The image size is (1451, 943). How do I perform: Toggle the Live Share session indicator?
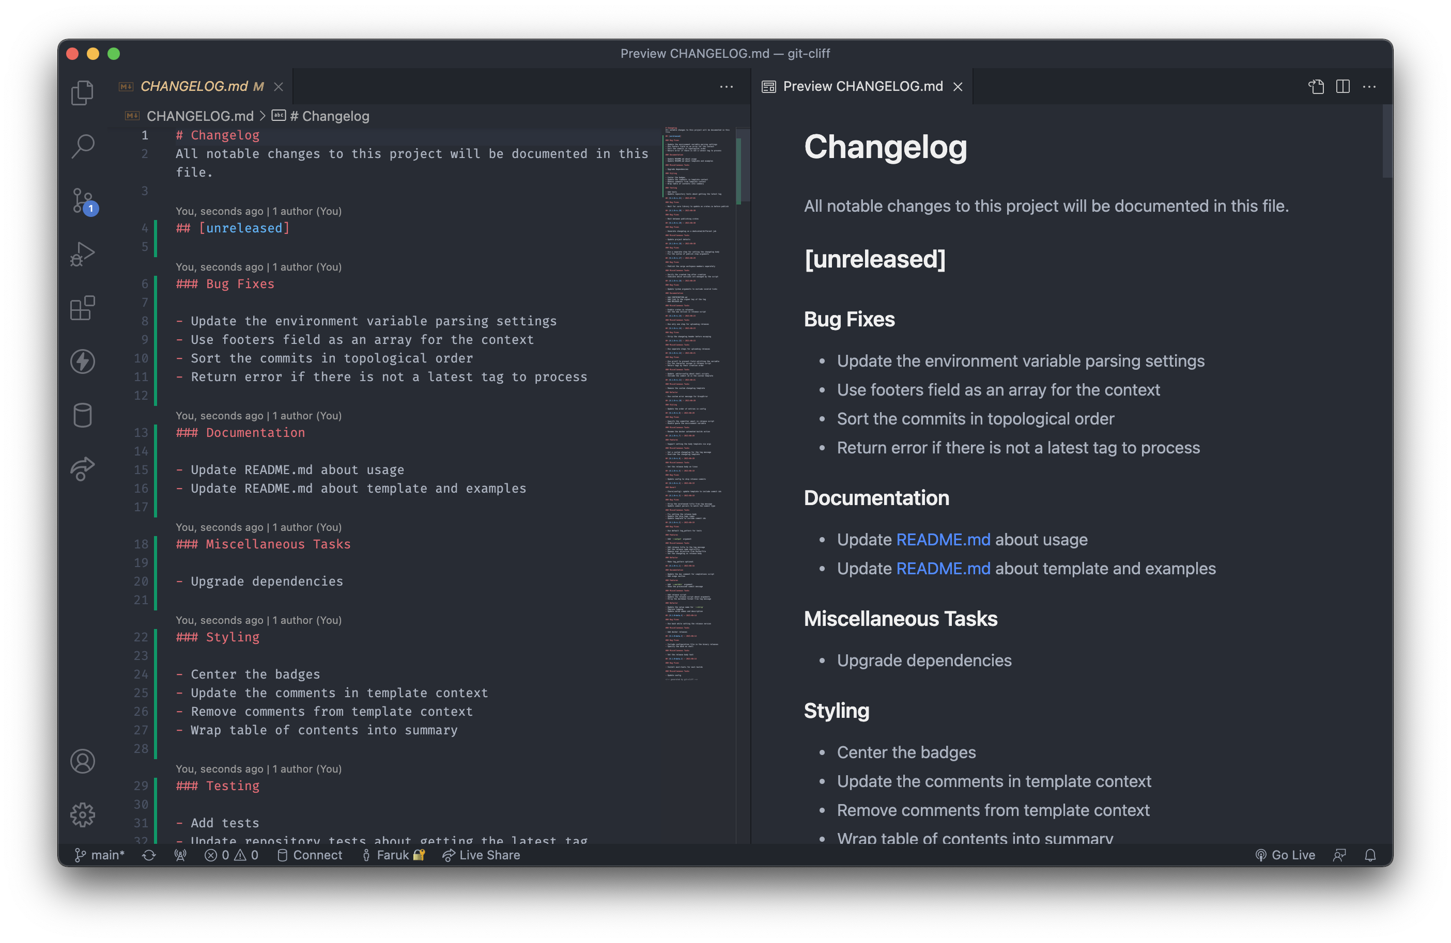(480, 854)
